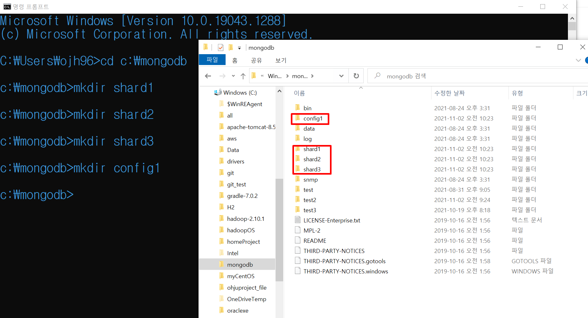Open Customize Quick Access Toolbar dropdown

239,48
